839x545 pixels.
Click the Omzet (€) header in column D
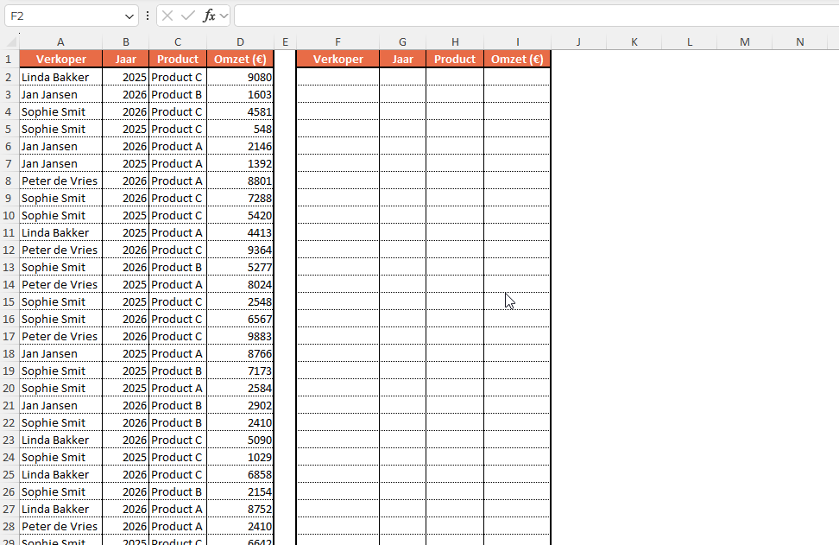coord(240,59)
